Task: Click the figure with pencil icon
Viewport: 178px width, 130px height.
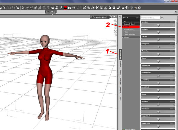Action: pos(97,8)
